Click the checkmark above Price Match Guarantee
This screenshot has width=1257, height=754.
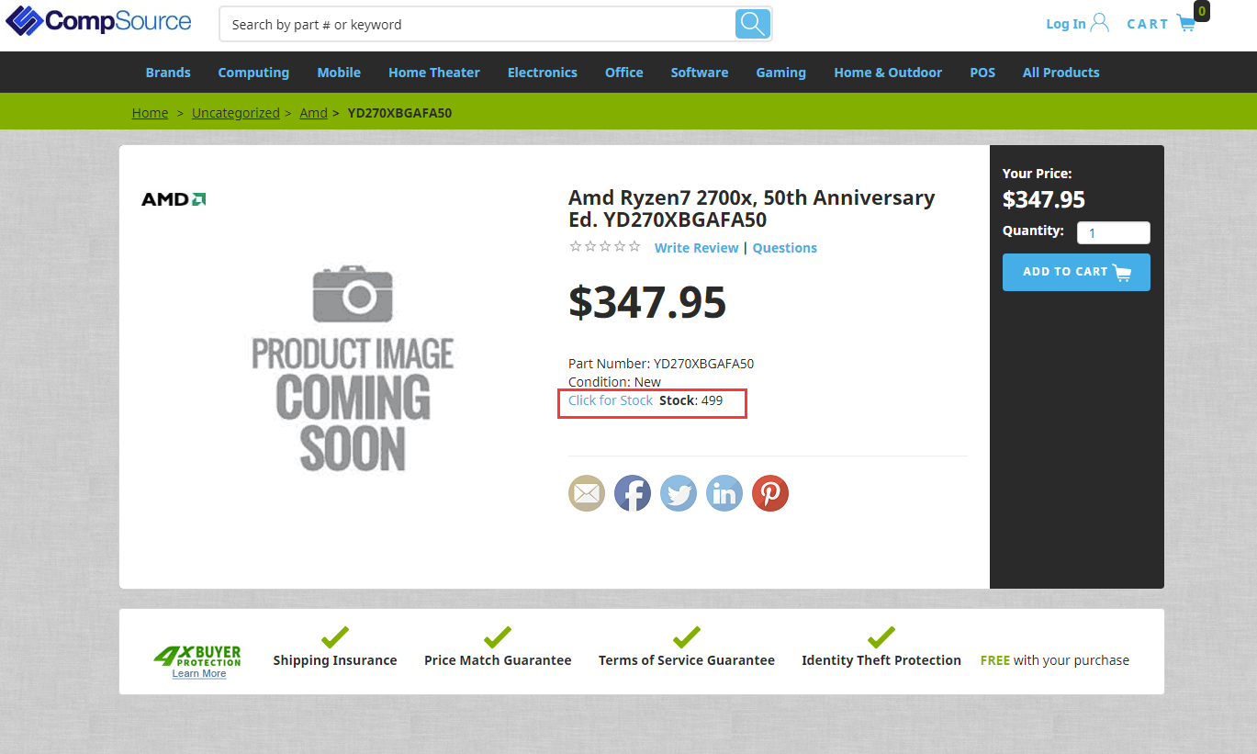(x=498, y=636)
